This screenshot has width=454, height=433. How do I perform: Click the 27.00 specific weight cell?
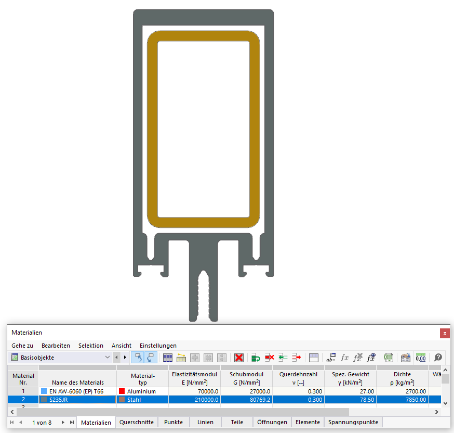pos(350,391)
